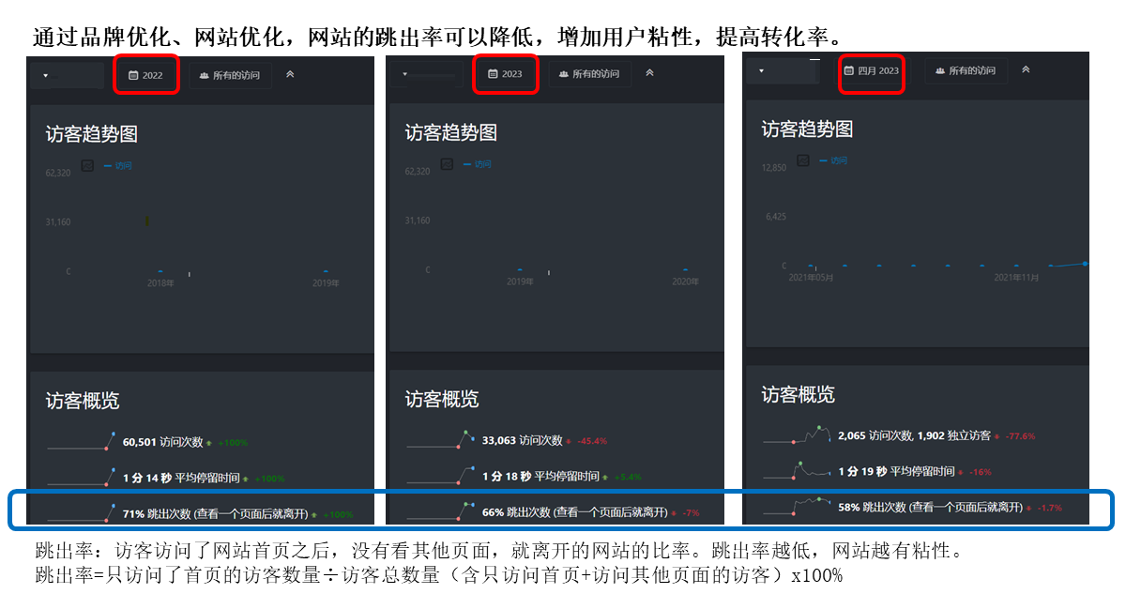The image size is (1141, 594).
Task: Toggle the 访问 legend series in 四月 2023 graph
Action: [833, 160]
